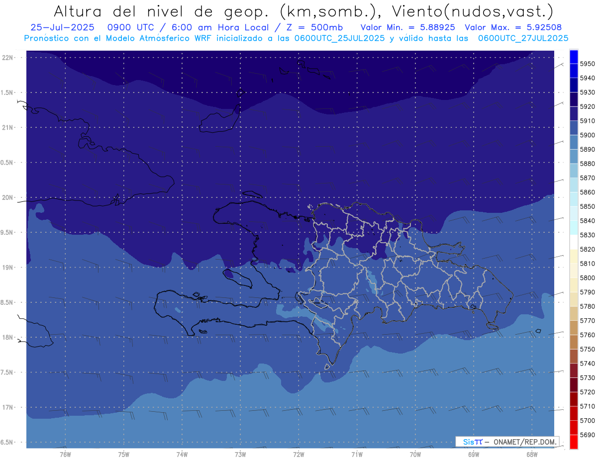
Task: Select 'Valor Min. = 5.88925' text
Action: point(408,27)
